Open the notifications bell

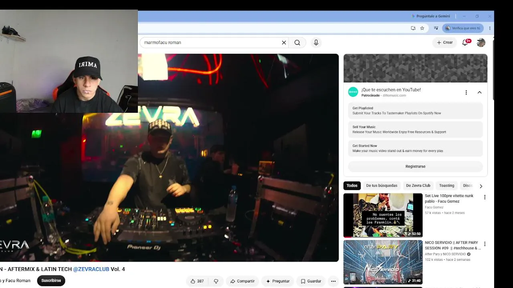coord(465,42)
